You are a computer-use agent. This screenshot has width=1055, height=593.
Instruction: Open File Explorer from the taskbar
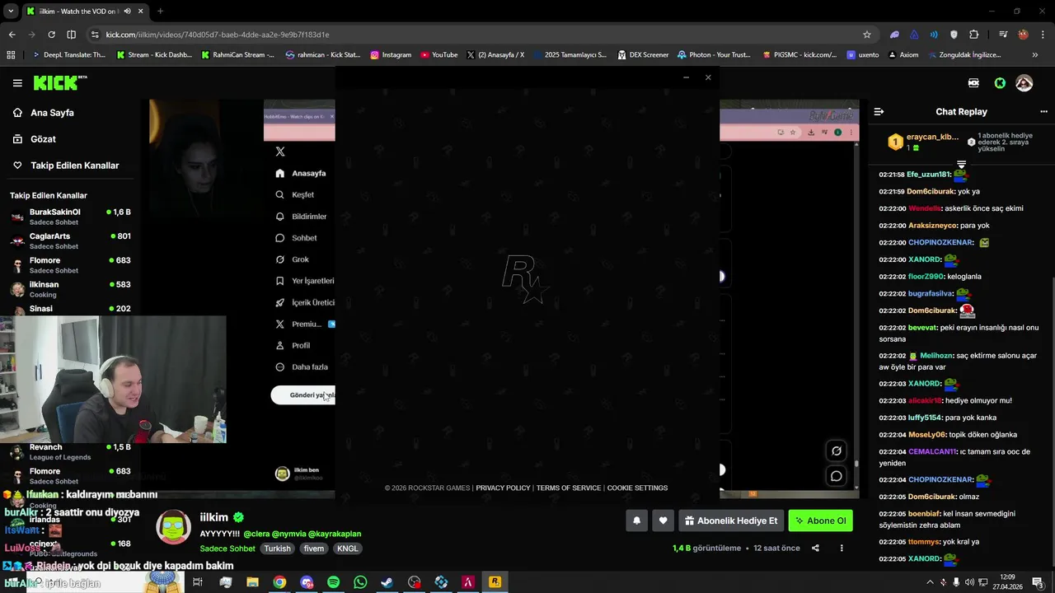point(252,582)
